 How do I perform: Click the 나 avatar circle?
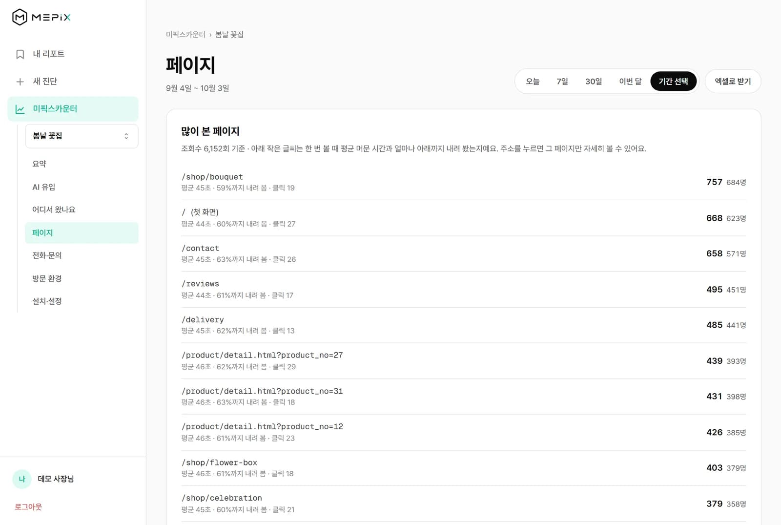pos(22,479)
